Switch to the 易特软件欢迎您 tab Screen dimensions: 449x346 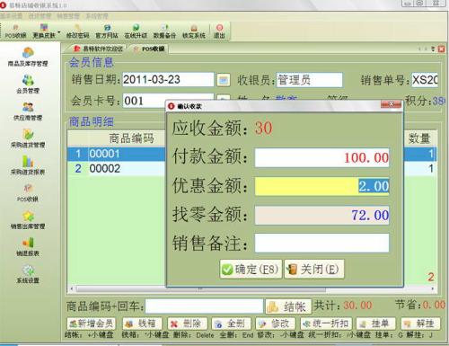(99, 49)
